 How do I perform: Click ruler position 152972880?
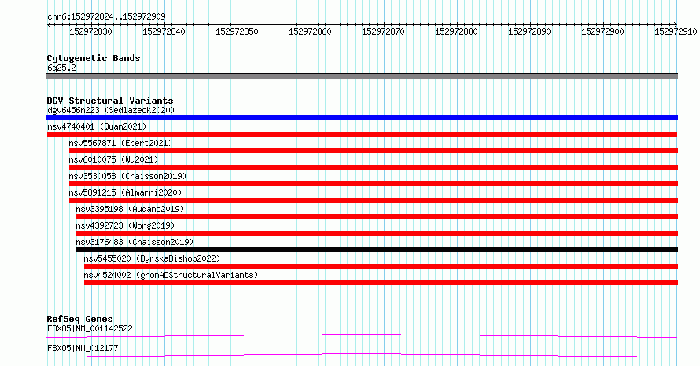pyautogui.click(x=456, y=31)
